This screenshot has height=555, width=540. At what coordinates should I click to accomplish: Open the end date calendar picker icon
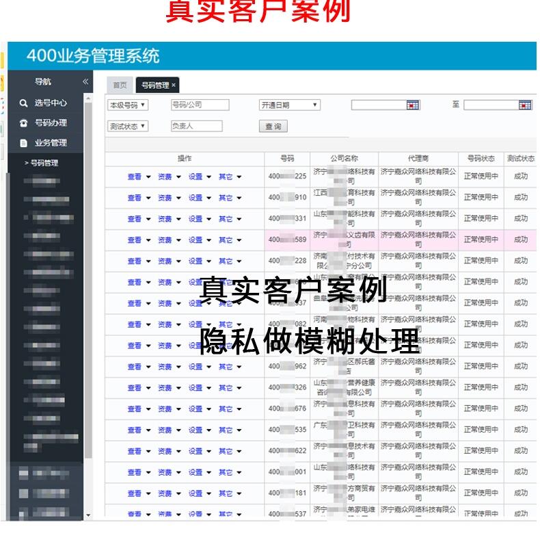[524, 105]
